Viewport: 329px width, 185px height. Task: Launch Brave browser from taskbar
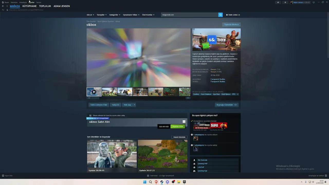(156, 182)
